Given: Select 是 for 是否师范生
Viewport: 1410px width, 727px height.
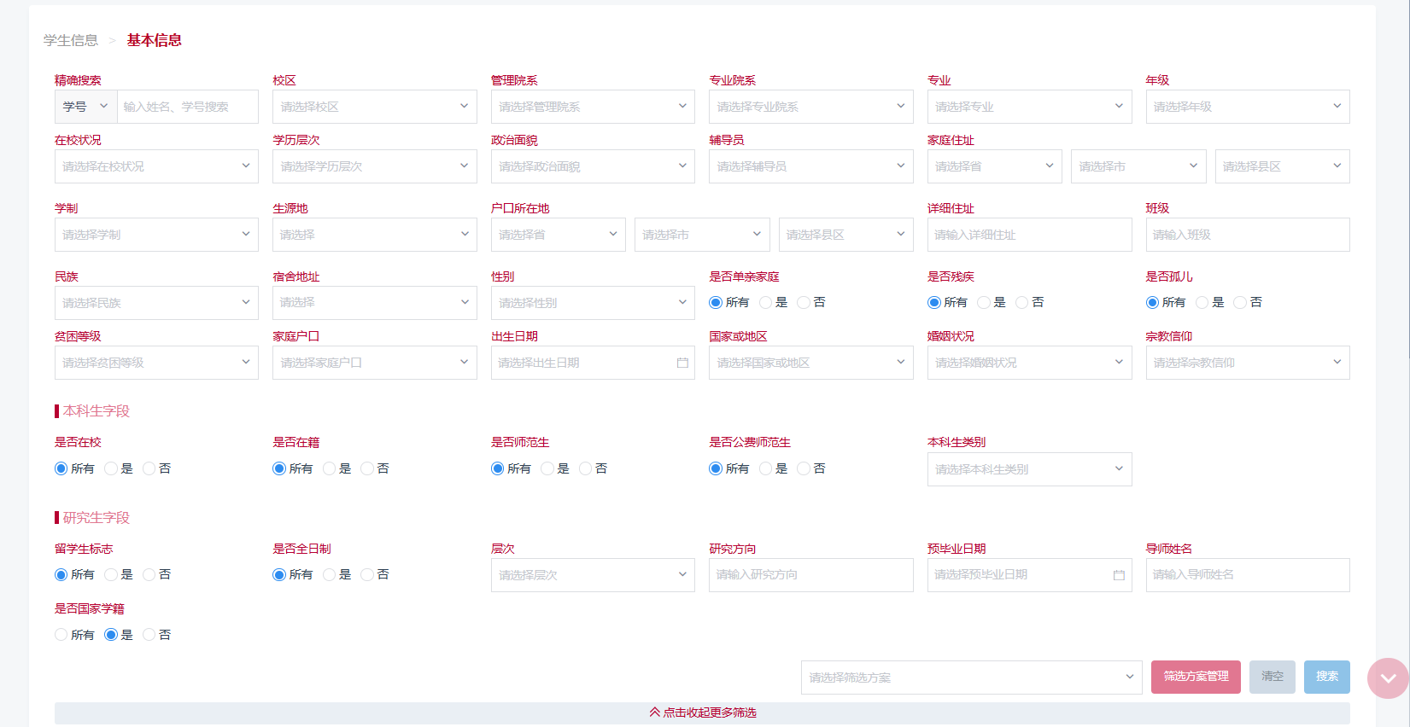Looking at the screenshot, I should pos(547,468).
